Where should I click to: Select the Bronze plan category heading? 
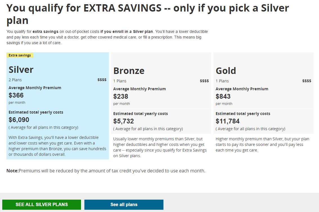[129, 71]
